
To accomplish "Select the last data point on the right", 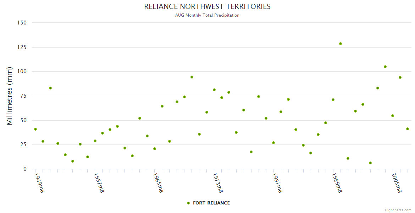I will coord(408,129).
